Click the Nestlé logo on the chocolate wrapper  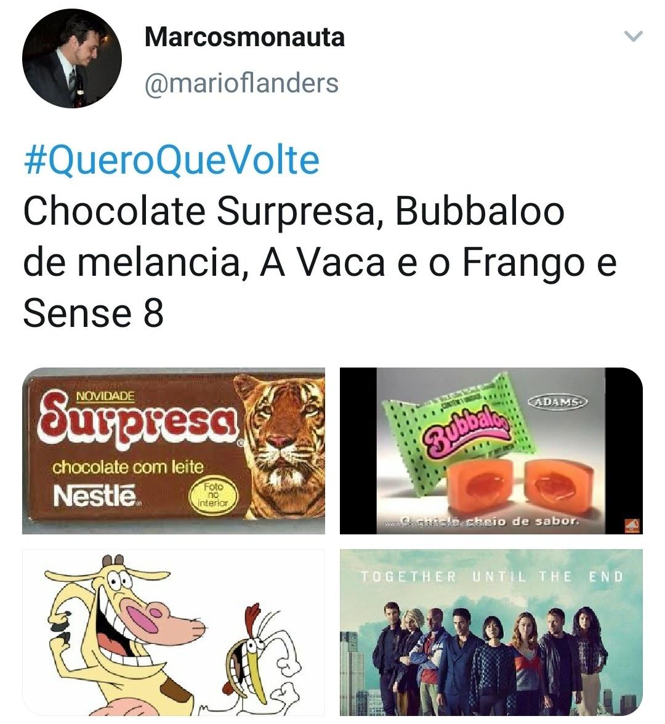tap(95, 496)
